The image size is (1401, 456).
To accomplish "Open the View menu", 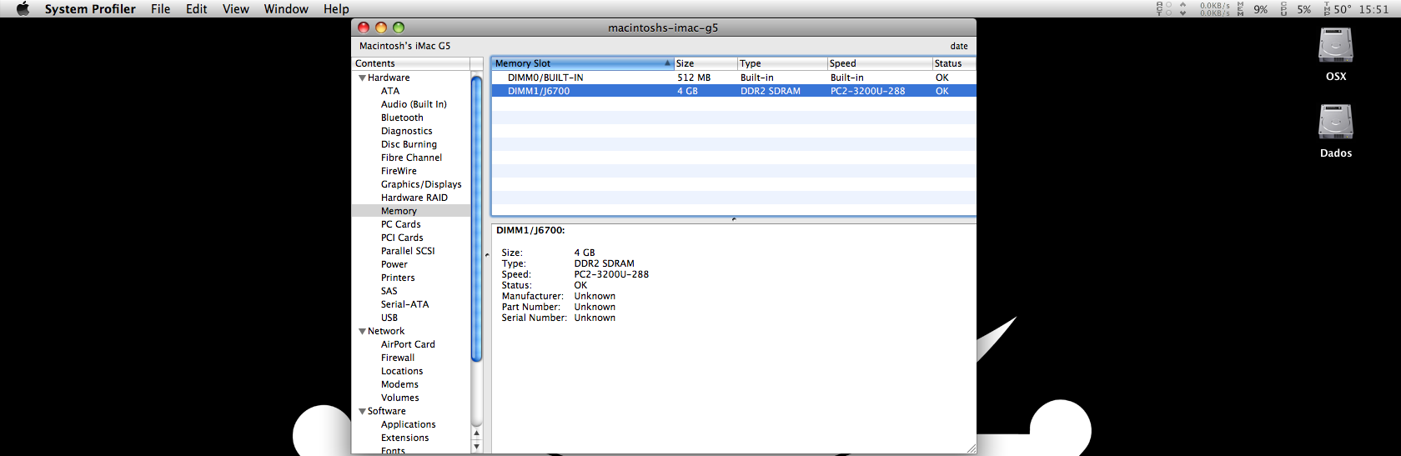I will tap(236, 9).
